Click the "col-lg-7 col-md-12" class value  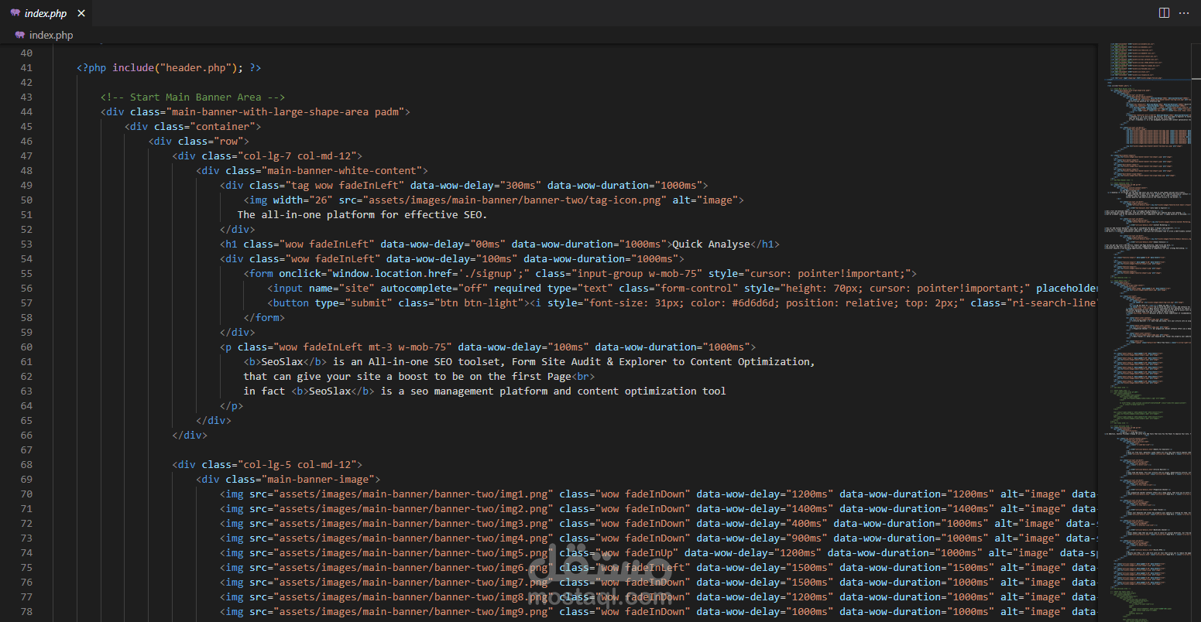click(x=297, y=155)
